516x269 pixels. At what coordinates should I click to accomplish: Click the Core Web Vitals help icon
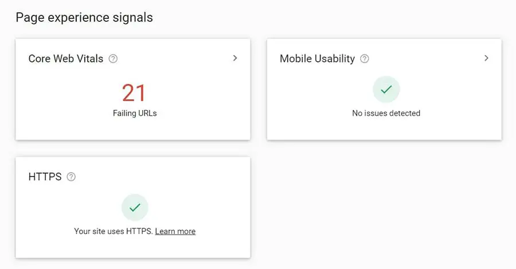click(x=113, y=59)
